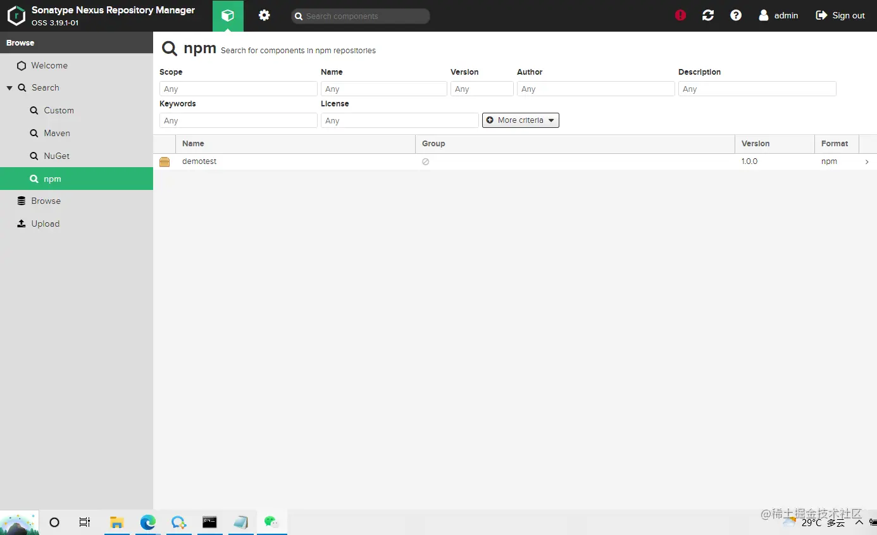Click the weather 29°C widget
The width and height of the screenshot is (877, 535).
click(814, 523)
